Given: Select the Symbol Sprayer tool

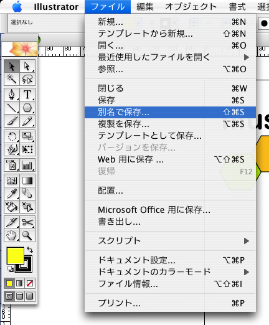Looking at the screenshot, I should click(x=12, y=165).
